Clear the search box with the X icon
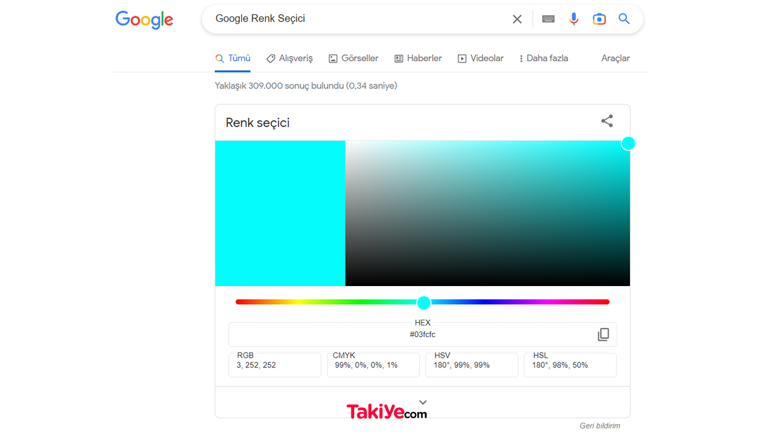This screenshot has height=435, width=774. pyautogui.click(x=517, y=19)
